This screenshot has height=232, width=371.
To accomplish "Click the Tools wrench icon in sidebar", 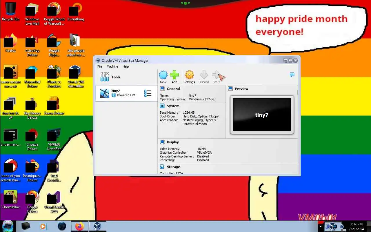I will [105, 77].
